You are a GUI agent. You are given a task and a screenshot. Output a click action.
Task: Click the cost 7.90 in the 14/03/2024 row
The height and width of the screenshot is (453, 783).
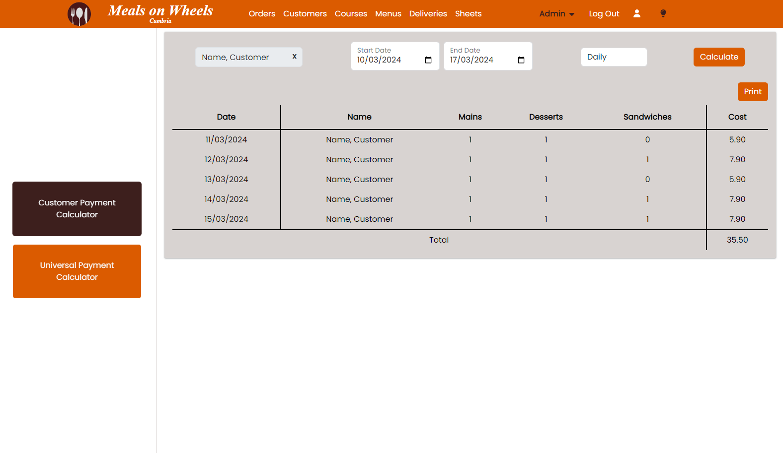click(737, 199)
